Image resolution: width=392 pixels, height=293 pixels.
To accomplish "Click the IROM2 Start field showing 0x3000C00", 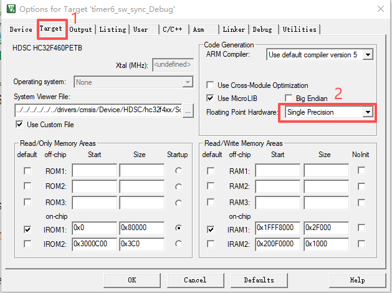I will 95,244.
